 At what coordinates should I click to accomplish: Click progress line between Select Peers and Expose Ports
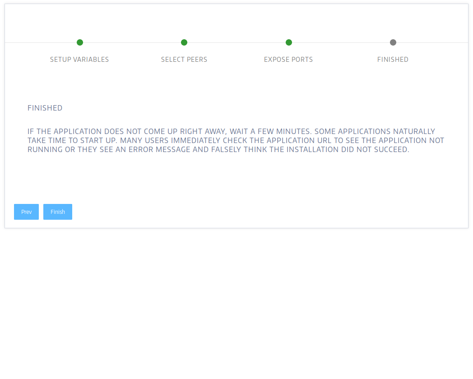(x=236, y=42)
